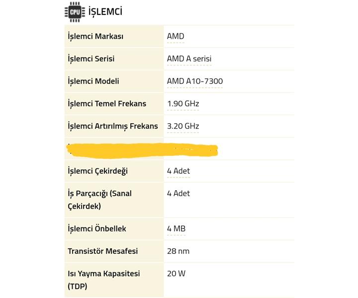Click the 1.90 GHz base frequency link
Image resolution: width=358 pixels, height=298 pixels.
pyautogui.click(x=183, y=103)
